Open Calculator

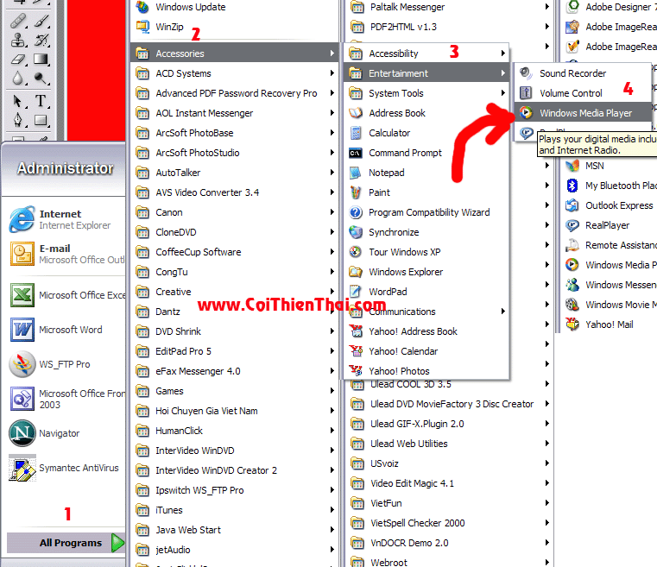click(x=426, y=133)
